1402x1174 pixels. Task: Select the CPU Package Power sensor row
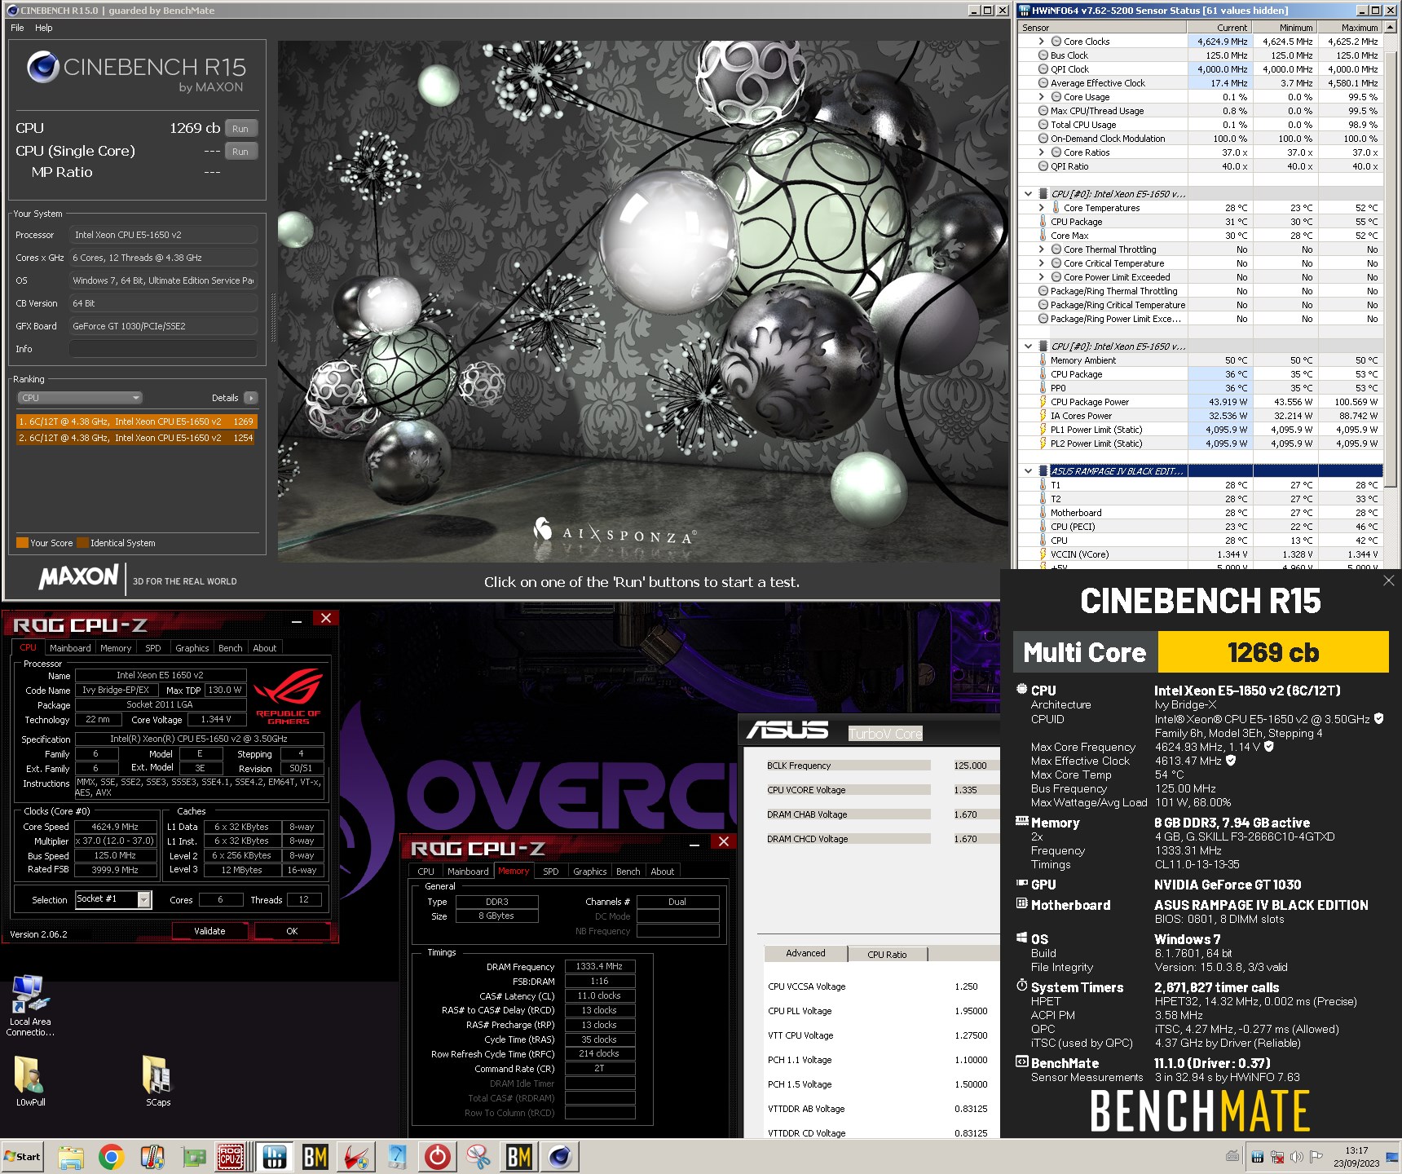[1200, 401]
